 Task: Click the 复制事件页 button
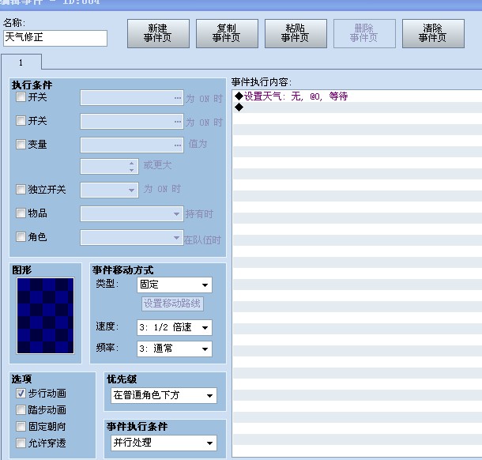point(227,33)
